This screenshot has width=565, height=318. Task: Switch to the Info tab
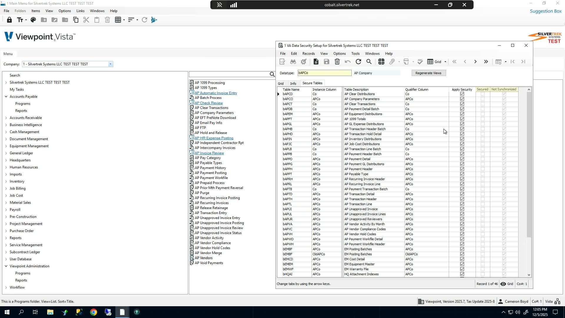[293, 83]
